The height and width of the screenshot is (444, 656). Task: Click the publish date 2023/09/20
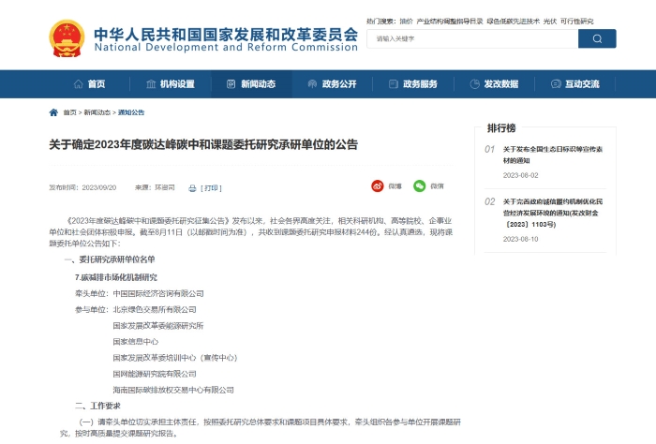99,187
